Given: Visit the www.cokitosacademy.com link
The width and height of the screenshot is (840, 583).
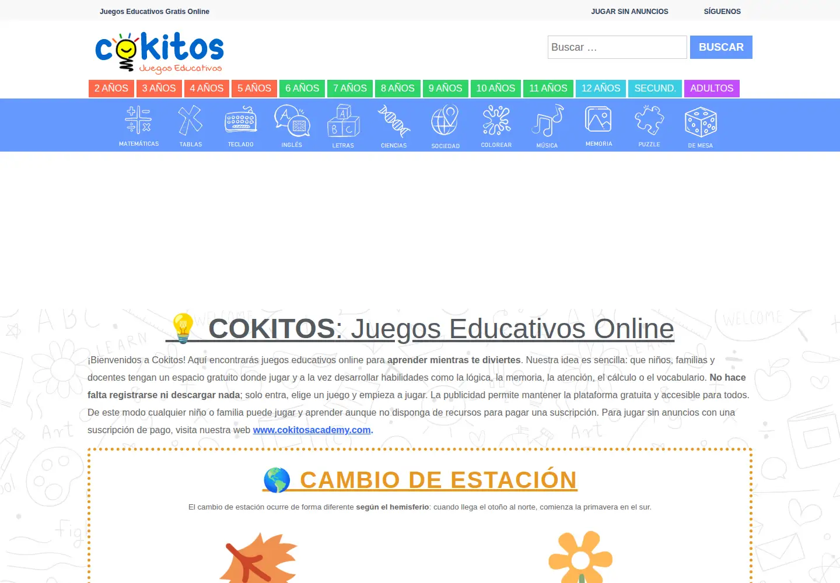Looking at the screenshot, I should click(312, 430).
